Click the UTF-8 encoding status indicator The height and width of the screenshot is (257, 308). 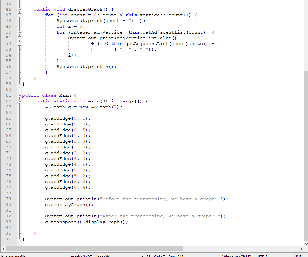point(262,256)
